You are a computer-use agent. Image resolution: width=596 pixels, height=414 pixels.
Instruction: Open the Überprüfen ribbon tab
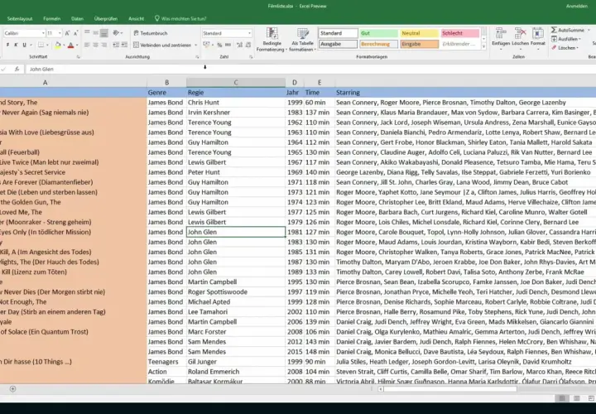pos(106,18)
